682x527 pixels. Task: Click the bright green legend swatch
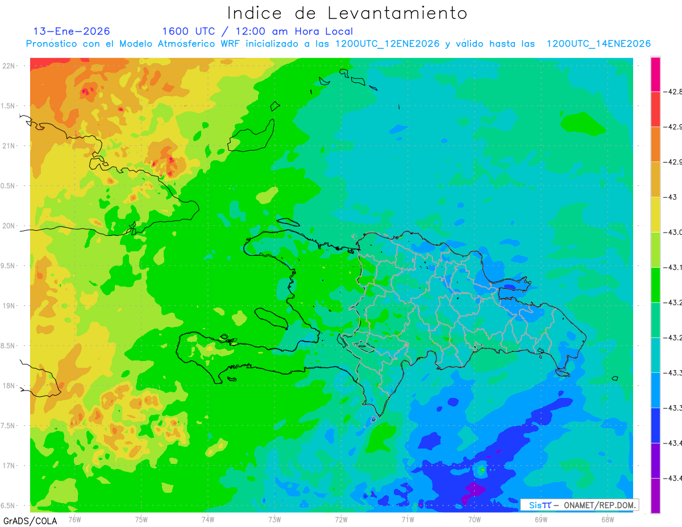655,285
